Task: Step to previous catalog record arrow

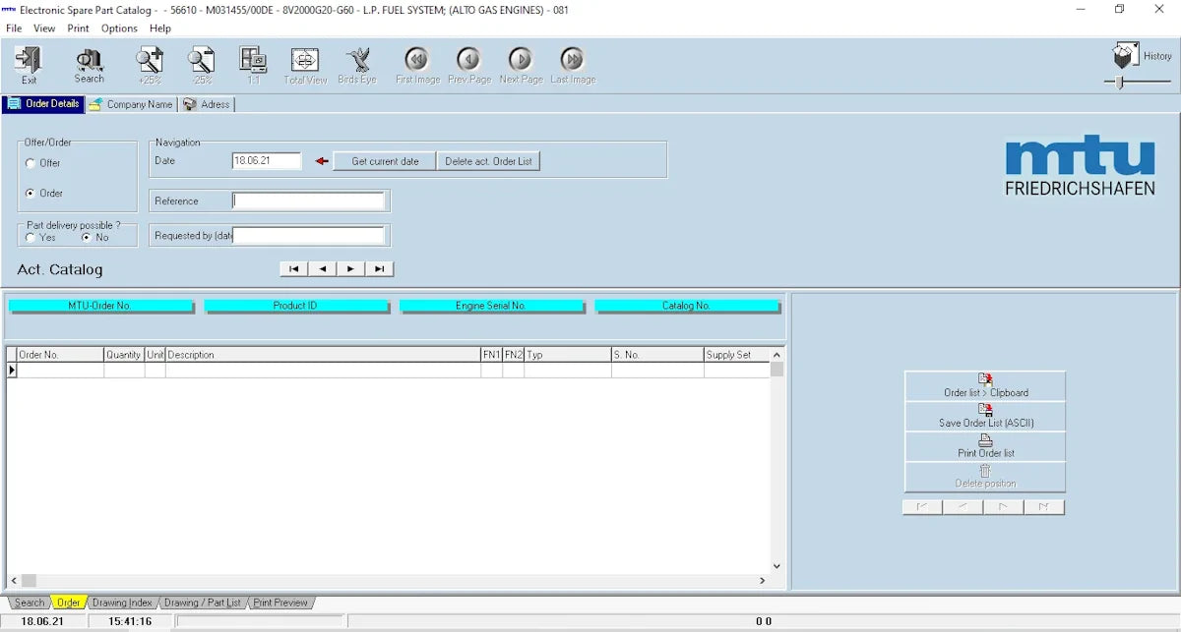Action: (x=323, y=269)
